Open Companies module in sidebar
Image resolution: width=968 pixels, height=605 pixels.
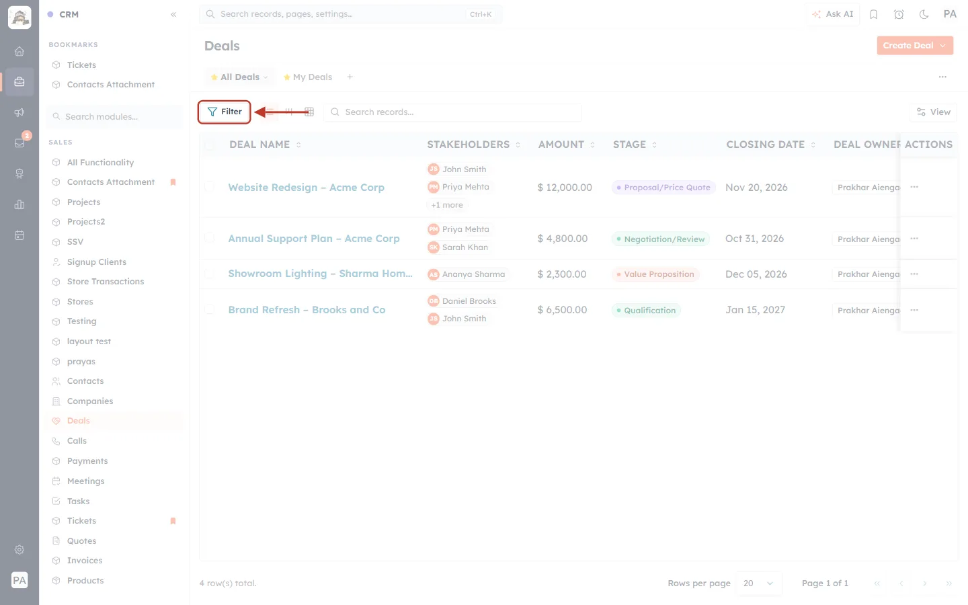pyautogui.click(x=90, y=401)
